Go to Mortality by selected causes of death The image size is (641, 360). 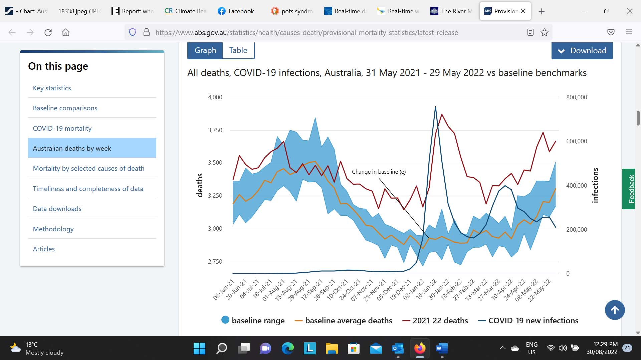[x=88, y=168]
